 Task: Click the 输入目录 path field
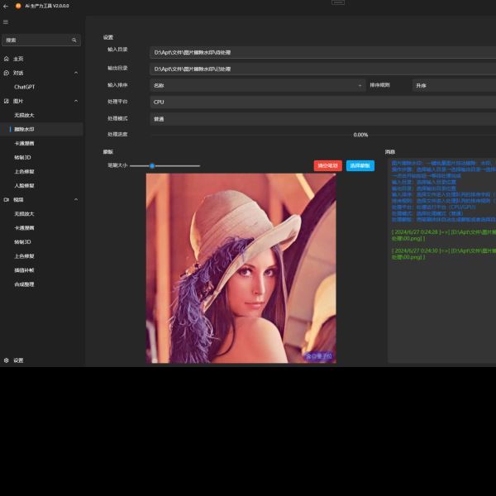pyautogui.click(x=322, y=53)
